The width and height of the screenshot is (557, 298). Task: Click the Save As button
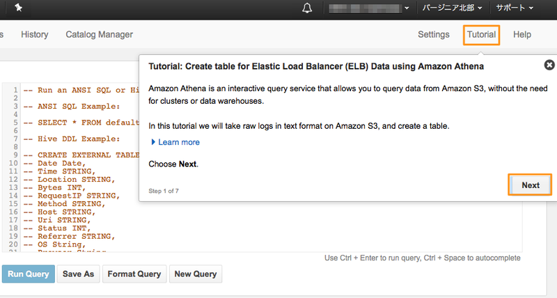78,274
